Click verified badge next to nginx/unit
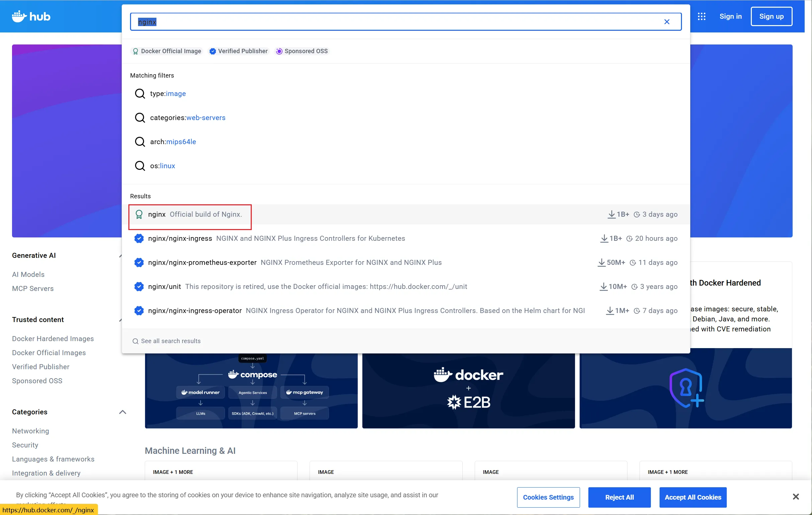 [x=139, y=287]
